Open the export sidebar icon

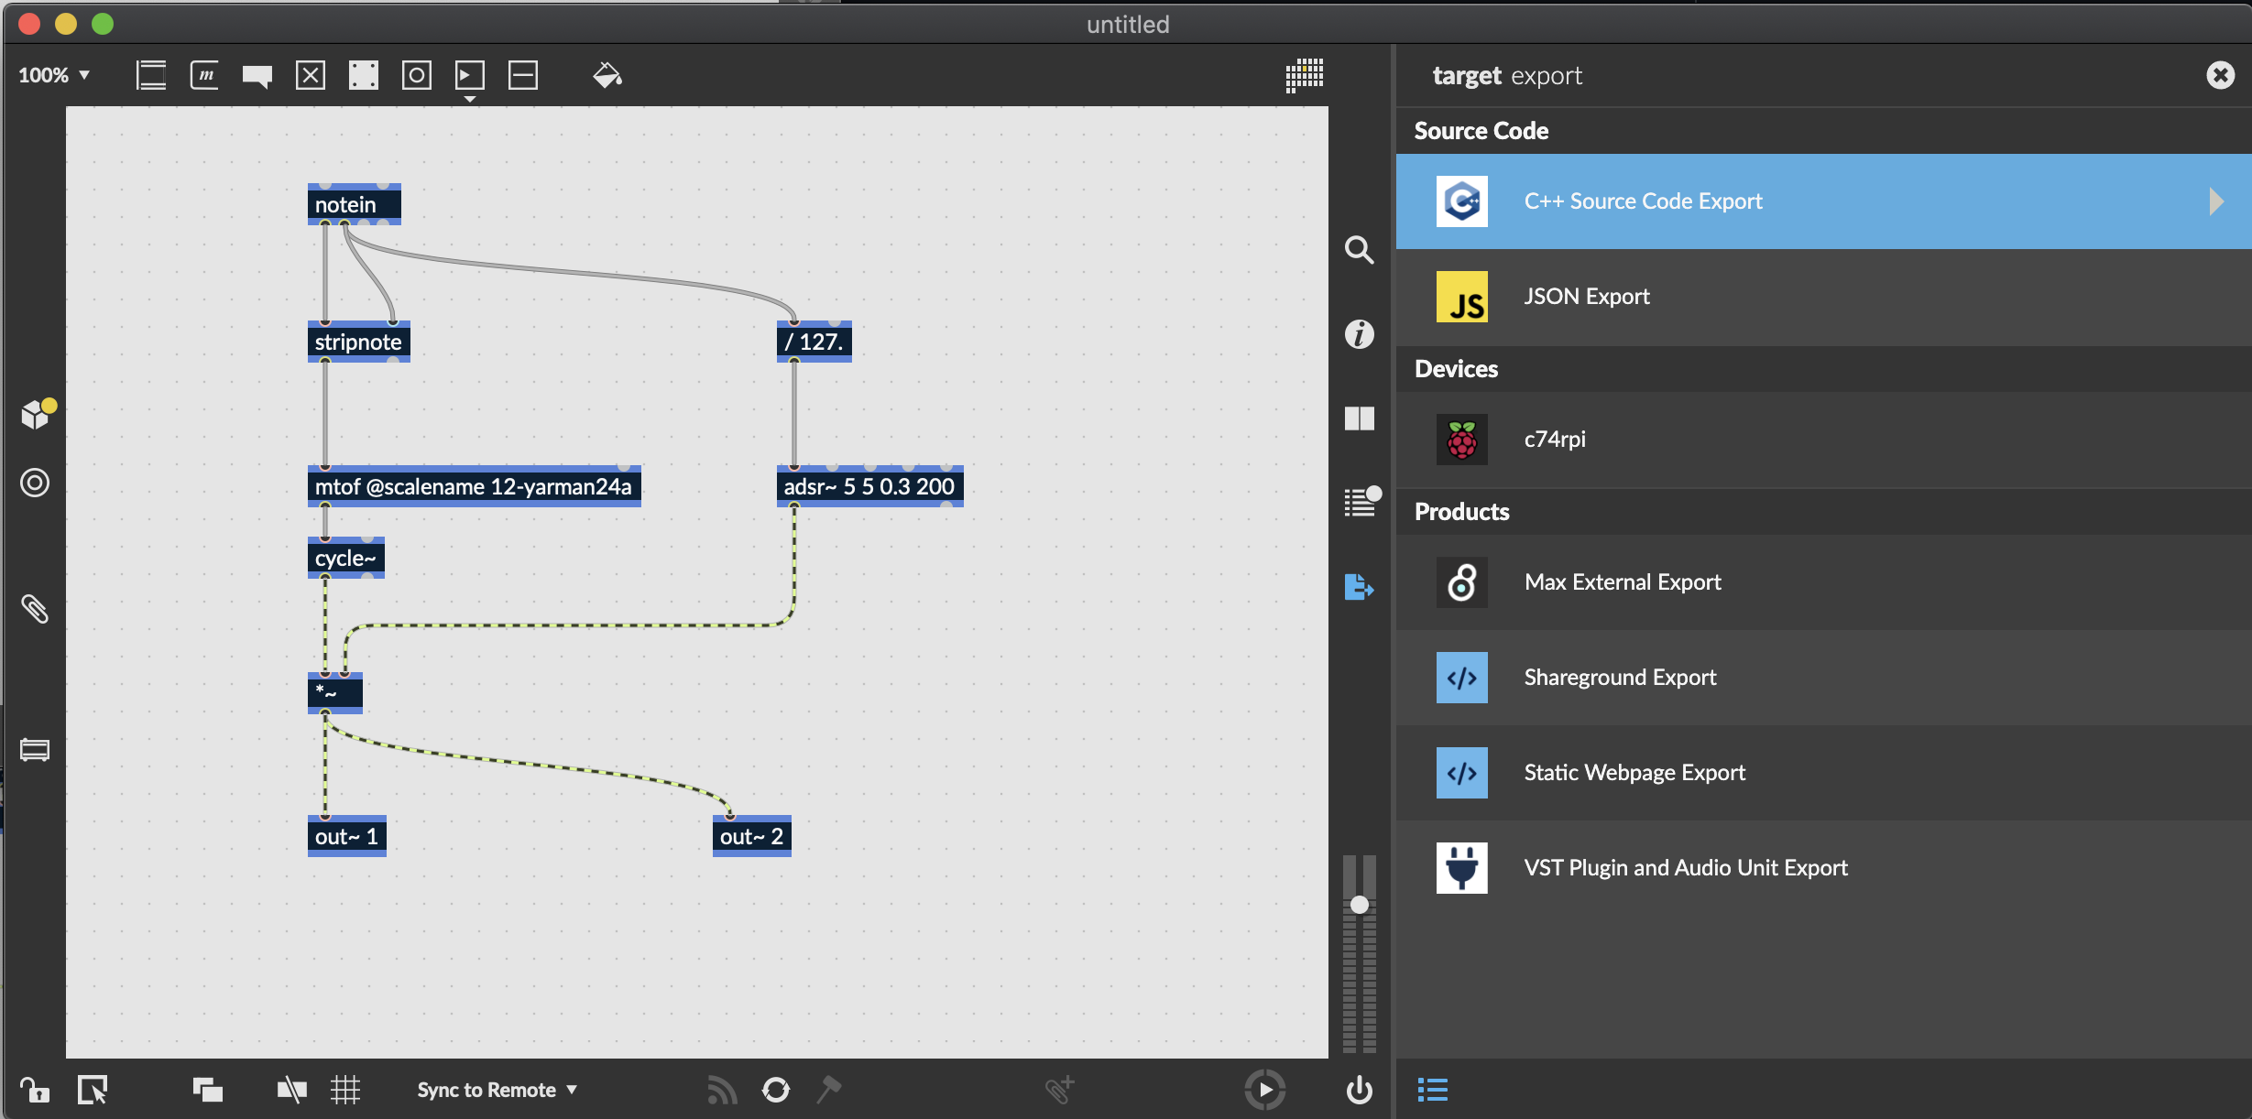click(x=1359, y=586)
